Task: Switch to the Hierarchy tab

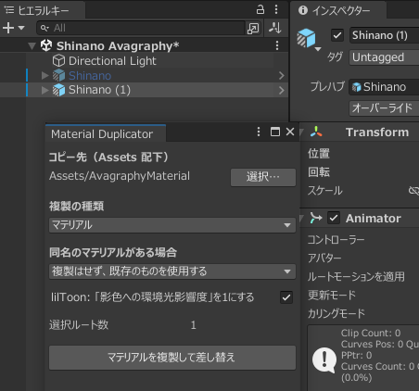Action: click(43, 10)
